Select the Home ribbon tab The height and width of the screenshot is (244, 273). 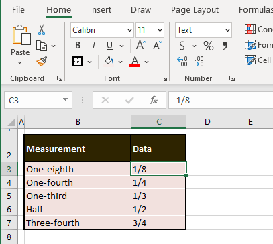click(x=59, y=10)
